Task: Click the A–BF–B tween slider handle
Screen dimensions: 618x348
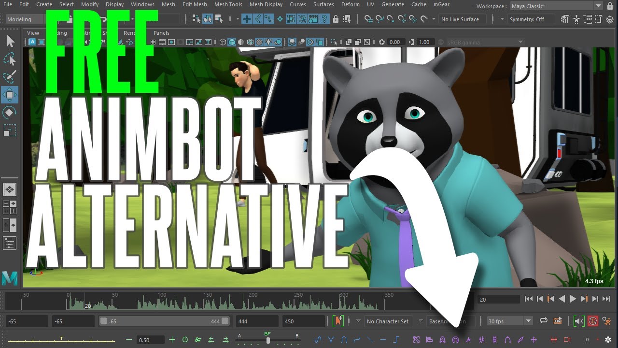Action: coord(268,340)
